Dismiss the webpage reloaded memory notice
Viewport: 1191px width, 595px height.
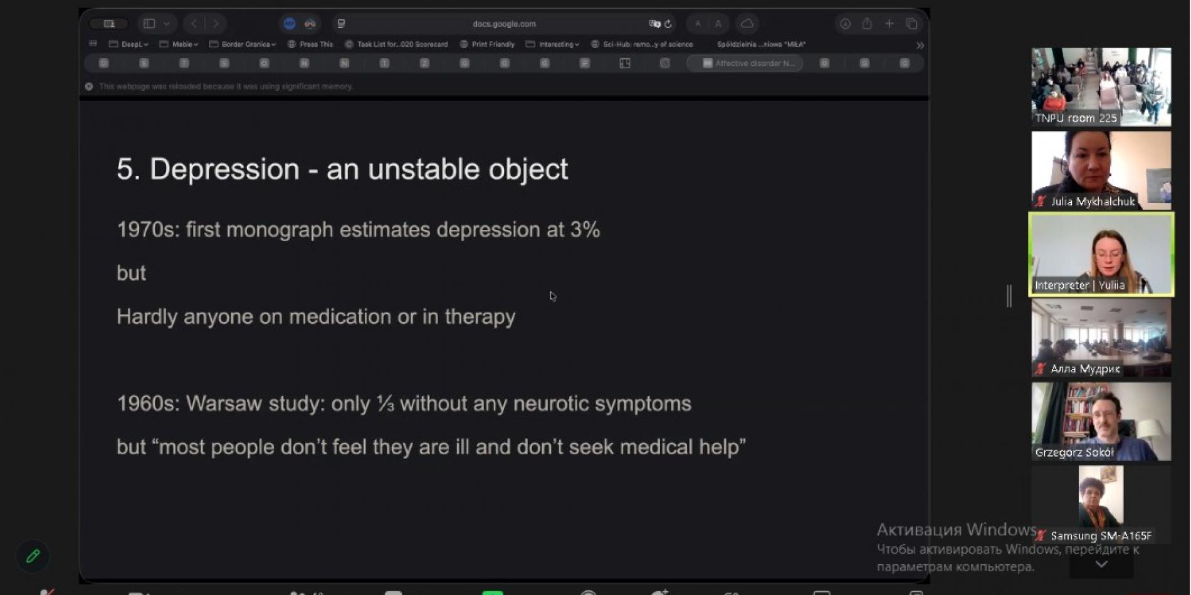point(89,86)
